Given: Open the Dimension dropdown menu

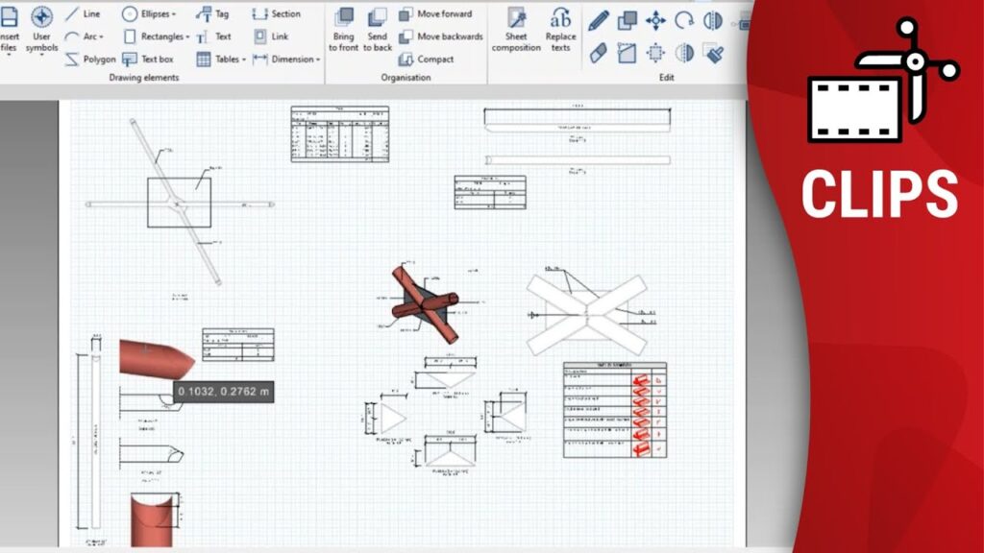Looking at the screenshot, I should (284, 60).
